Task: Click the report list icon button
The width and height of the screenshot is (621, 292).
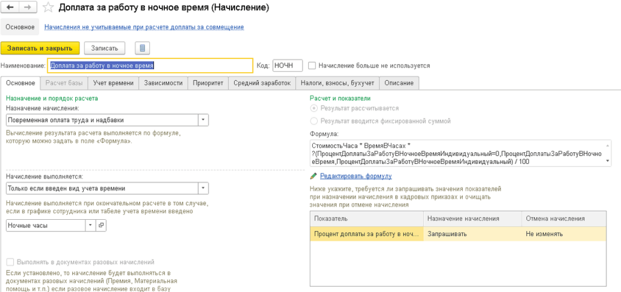Action: click(x=142, y=48)
